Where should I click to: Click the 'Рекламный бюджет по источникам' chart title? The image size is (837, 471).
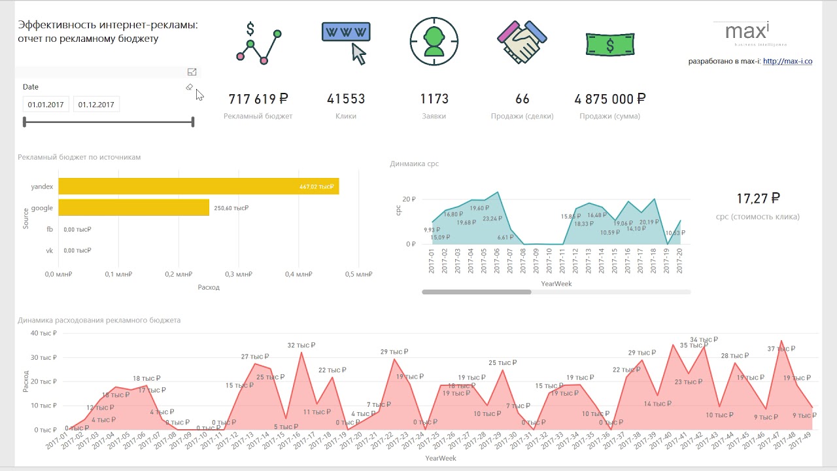click(80, 157)
